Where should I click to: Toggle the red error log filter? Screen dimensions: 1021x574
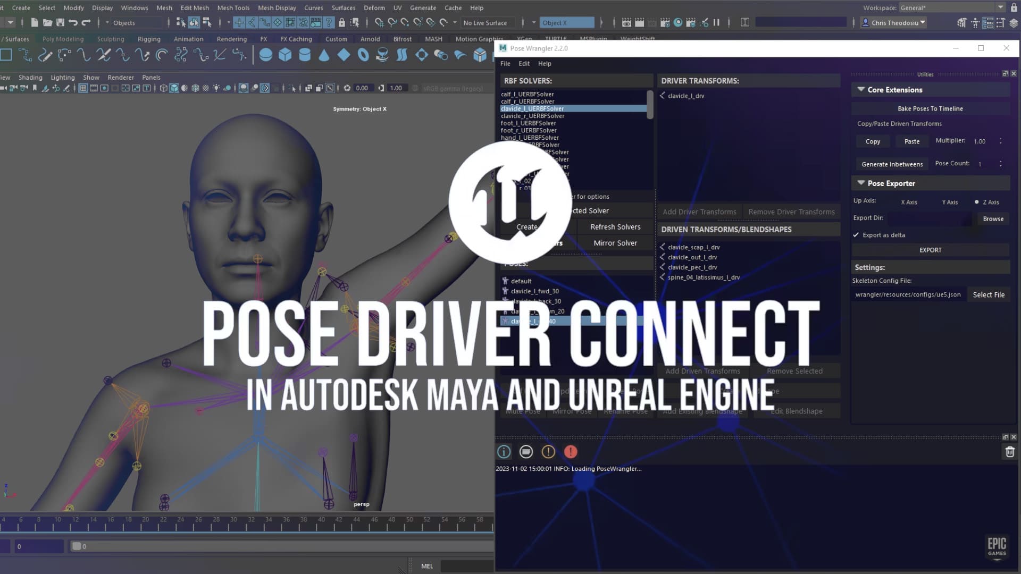571,452
